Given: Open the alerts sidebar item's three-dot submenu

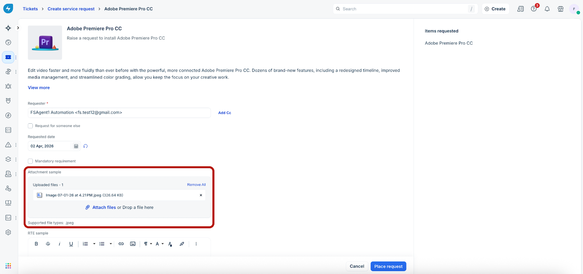Looking at the screenshot, I should pyautogui.click(x=16, y=144).
